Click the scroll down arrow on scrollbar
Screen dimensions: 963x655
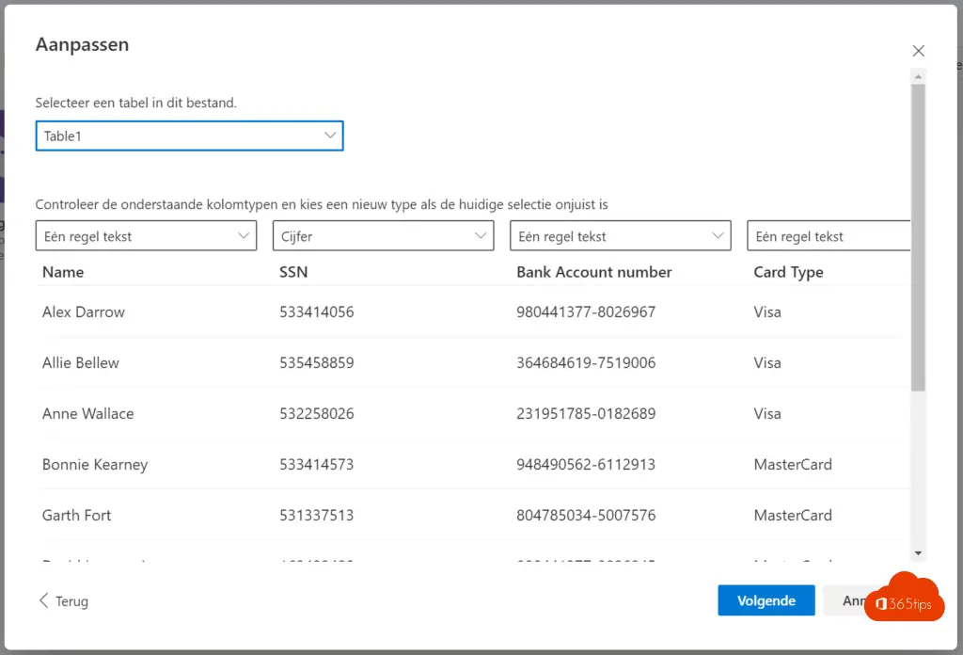919,553
